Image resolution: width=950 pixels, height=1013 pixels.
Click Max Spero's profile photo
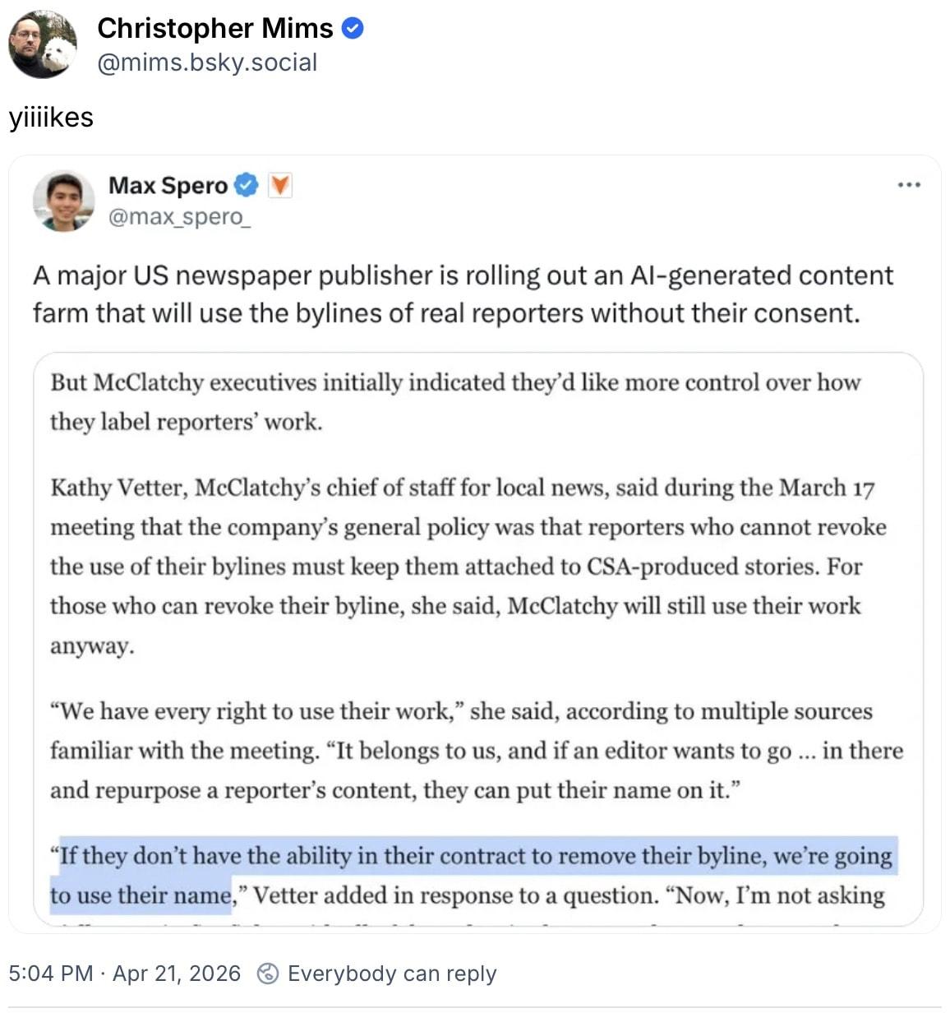(63, 201)
